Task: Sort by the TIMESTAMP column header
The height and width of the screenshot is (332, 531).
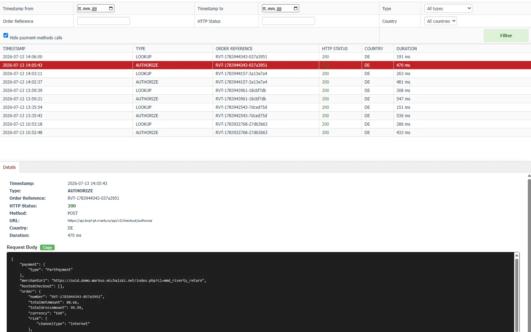Action: pyautogui.click(x=14, y=49)
